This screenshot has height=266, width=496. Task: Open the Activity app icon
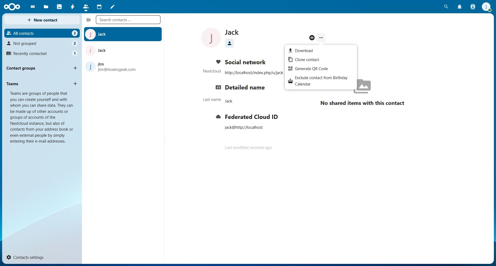click(x=73, y=7)
